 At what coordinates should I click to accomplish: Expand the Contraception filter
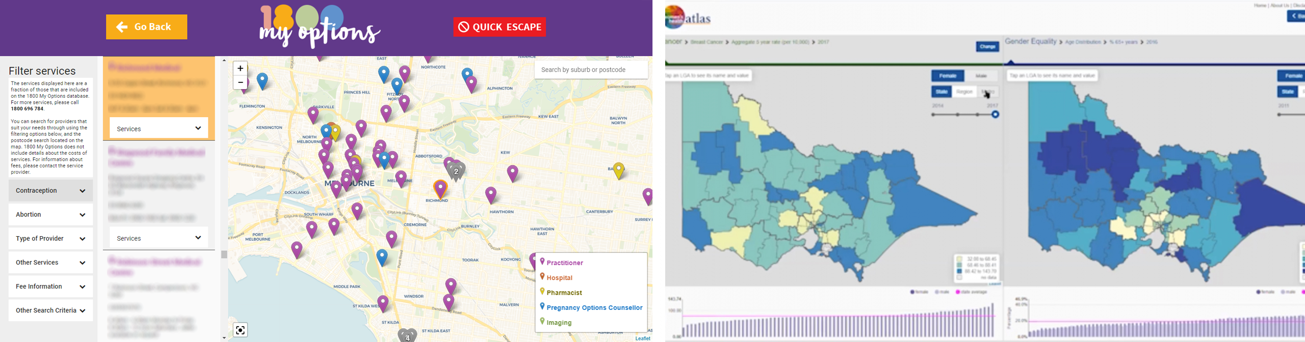(x=50, y=191)
